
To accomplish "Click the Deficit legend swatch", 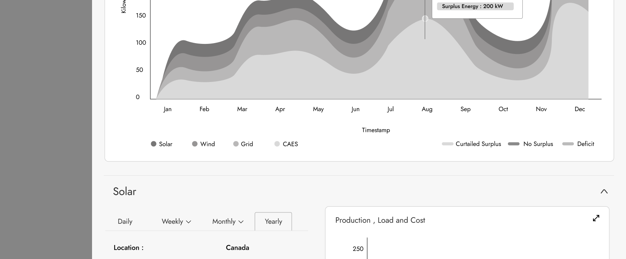I will click(568, 144).
